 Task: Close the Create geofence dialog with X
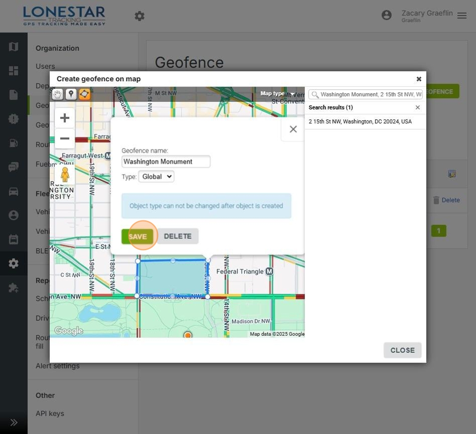(x=419, y=79)
